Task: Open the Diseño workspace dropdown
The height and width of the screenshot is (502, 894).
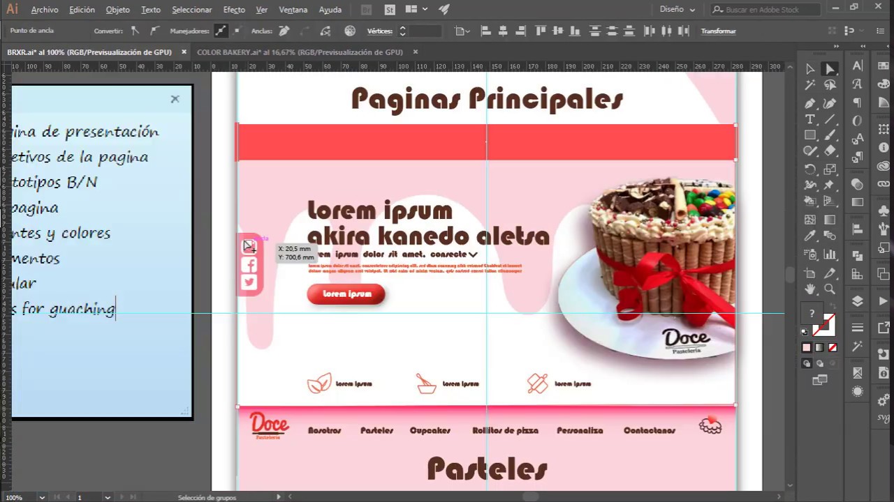Action: 677,10
